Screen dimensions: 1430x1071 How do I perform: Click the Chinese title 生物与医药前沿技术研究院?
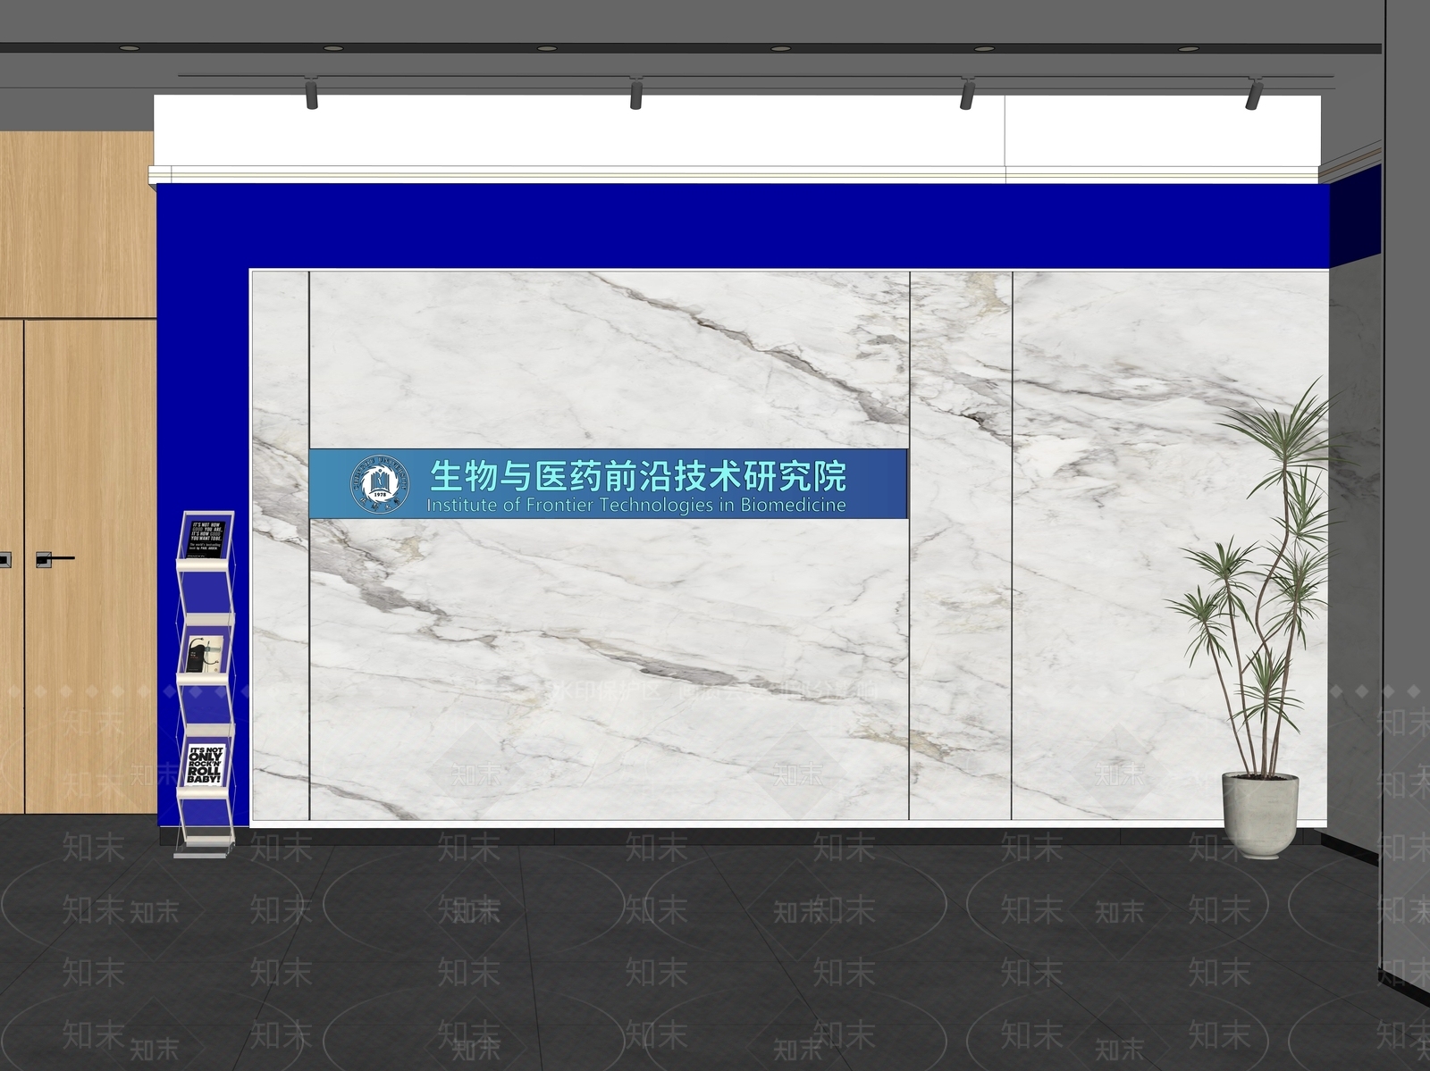click(638, 475)
